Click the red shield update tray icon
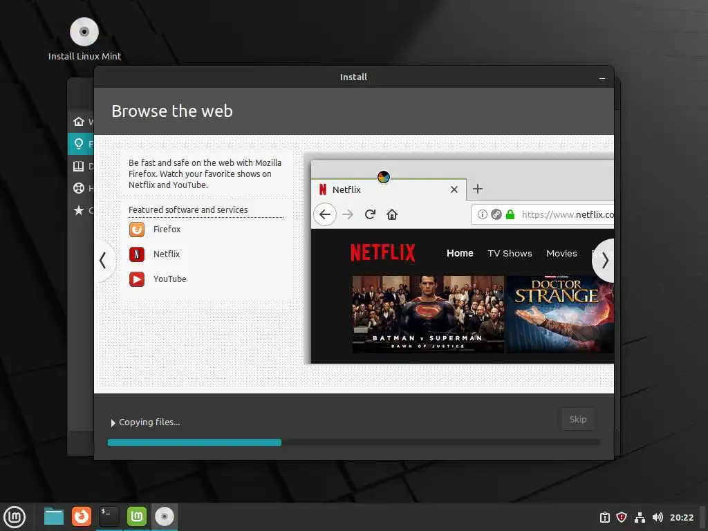Viewport: 708px width, 531px height. pyautogui.click(x=622, y=517)
